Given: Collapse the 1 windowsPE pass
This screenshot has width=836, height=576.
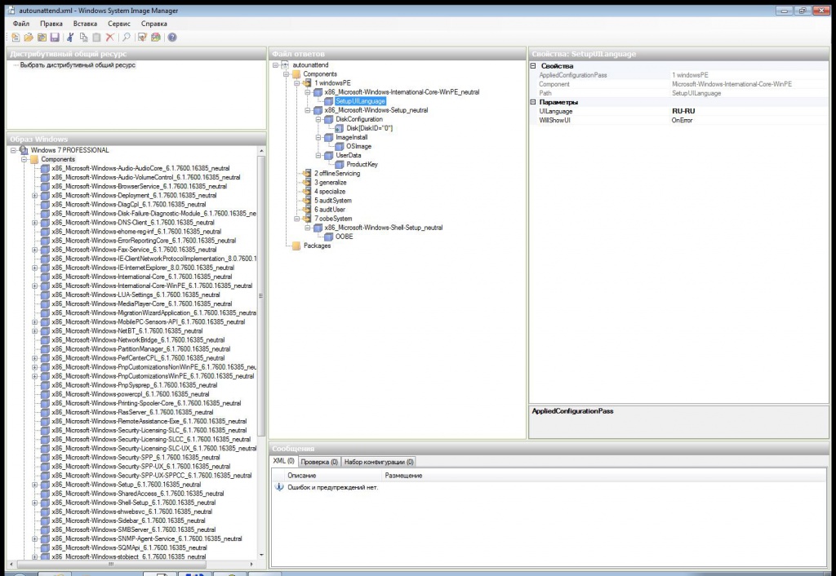Looking at the screenshot, I should (297, 83).
